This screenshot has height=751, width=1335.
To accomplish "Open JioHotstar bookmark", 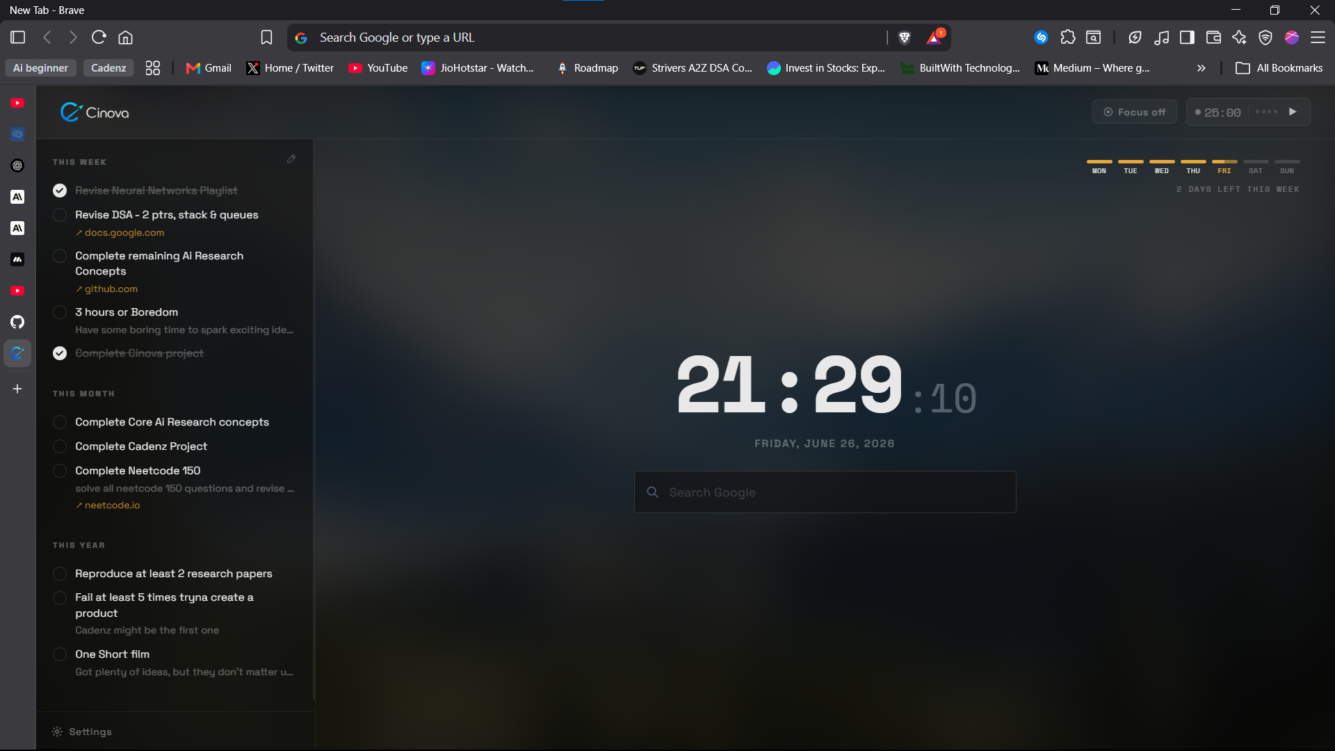I will coord(478,68).
